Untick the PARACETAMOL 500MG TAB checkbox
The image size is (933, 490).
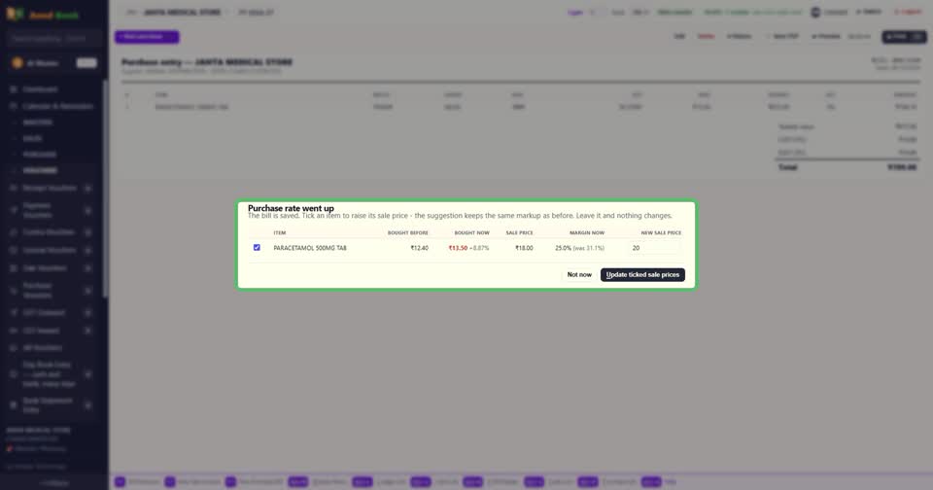257,247
